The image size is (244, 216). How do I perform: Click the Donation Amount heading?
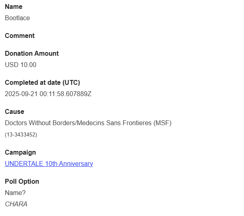(32, 54)
